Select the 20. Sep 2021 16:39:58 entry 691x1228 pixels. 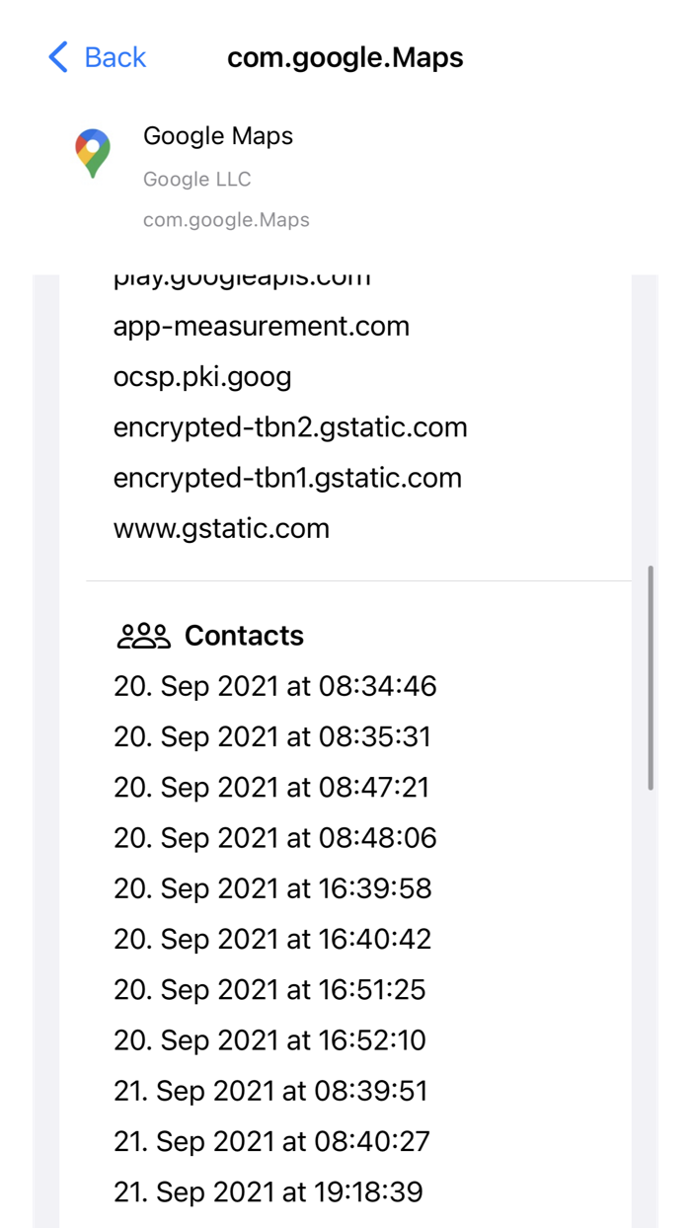[272, 888]
